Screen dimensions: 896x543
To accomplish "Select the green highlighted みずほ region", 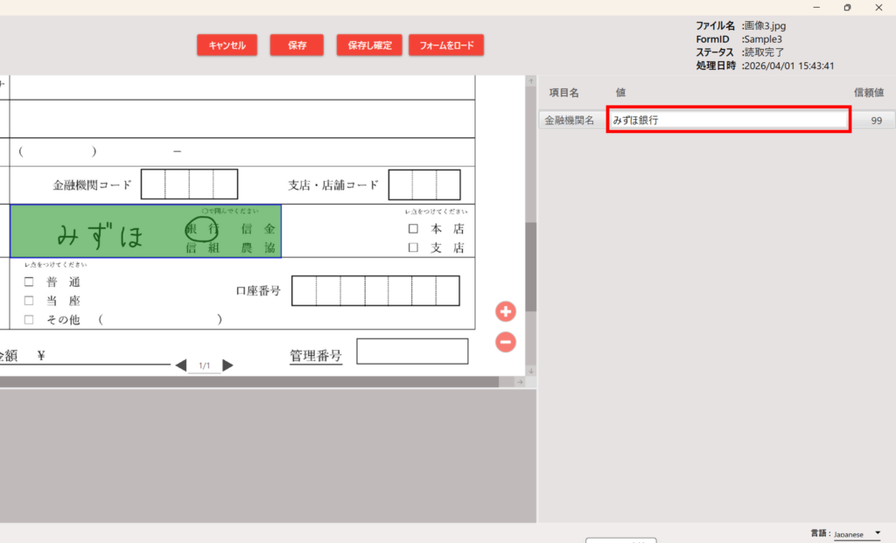I will 145,232.
